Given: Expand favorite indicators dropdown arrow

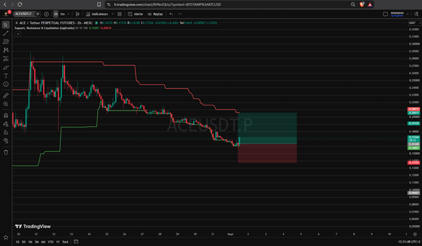Looking at the screenshot, I should 113,14.
